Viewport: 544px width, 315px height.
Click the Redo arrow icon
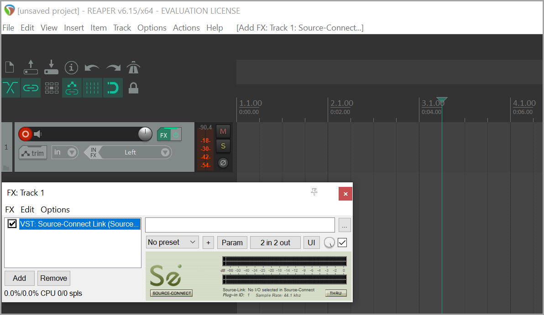click(113, 68)
